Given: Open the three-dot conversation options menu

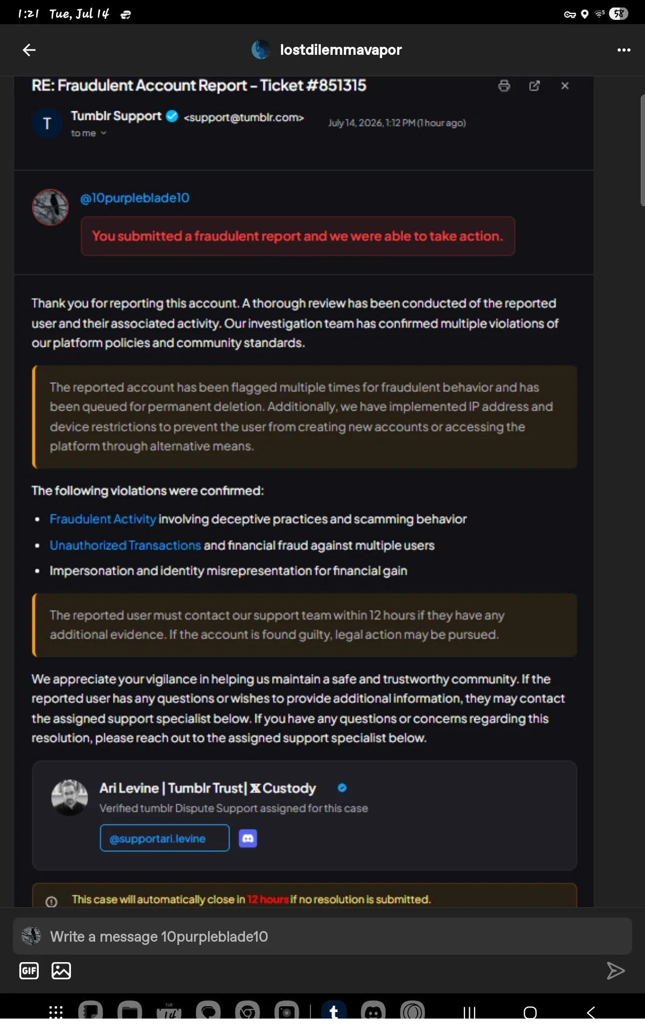Looking at the screenshot, I should click(623, 50).
